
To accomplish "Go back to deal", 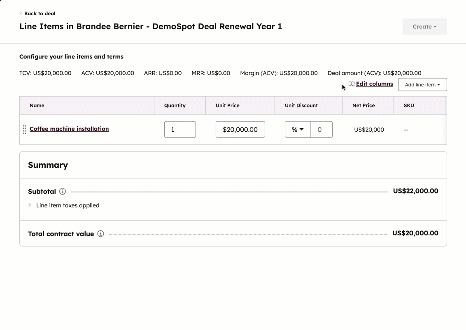I will point(40,14).
